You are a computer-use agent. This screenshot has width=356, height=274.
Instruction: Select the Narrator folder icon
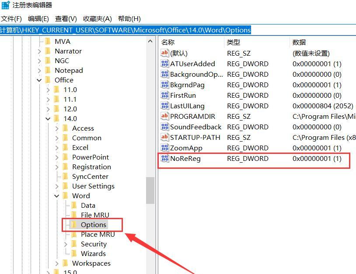click(x=48, y=51)
